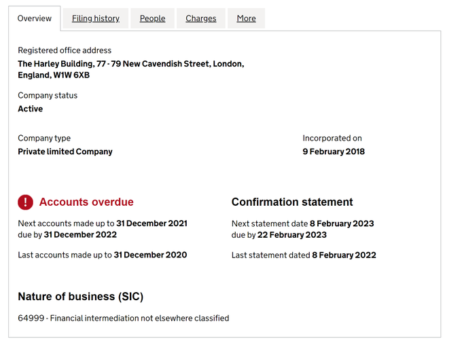Click the last statement dated 8 February 2022
This screenshot has width=462, height=343.
[344, 255]
